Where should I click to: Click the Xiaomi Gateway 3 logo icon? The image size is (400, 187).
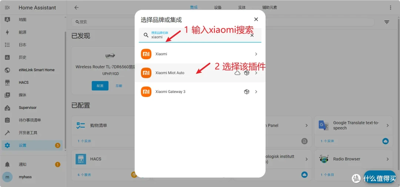[146, 91]
